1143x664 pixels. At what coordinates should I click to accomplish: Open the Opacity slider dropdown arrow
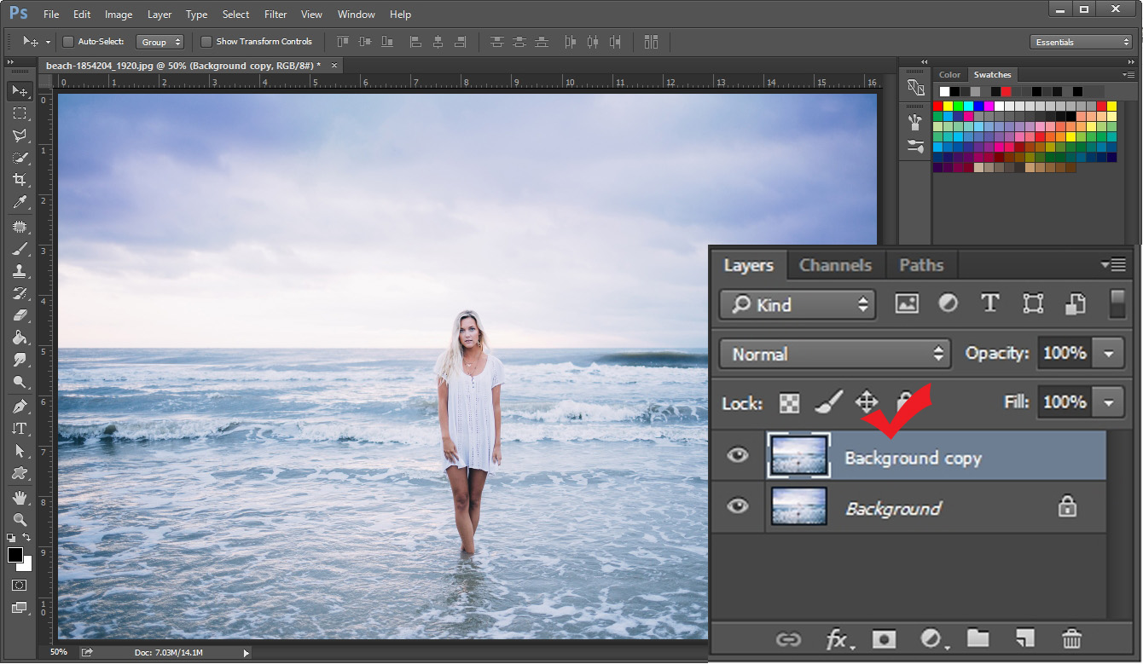coord(1109,353)
